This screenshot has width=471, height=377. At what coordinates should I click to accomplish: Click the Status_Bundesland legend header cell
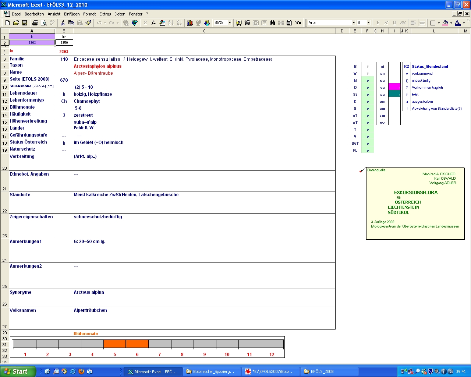pyautogui.click(x=434, y=66)
